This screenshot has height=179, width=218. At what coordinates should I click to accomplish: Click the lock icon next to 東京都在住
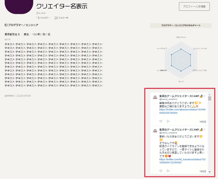(x=19, y=34)
